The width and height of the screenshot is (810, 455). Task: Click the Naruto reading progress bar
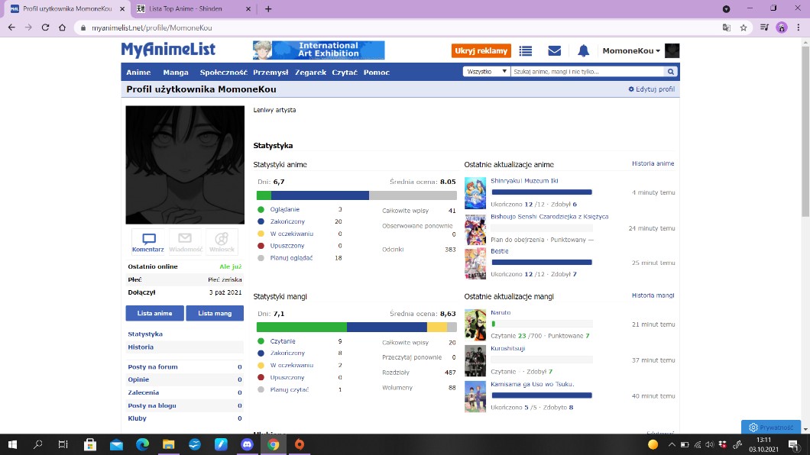click(542, 324)
